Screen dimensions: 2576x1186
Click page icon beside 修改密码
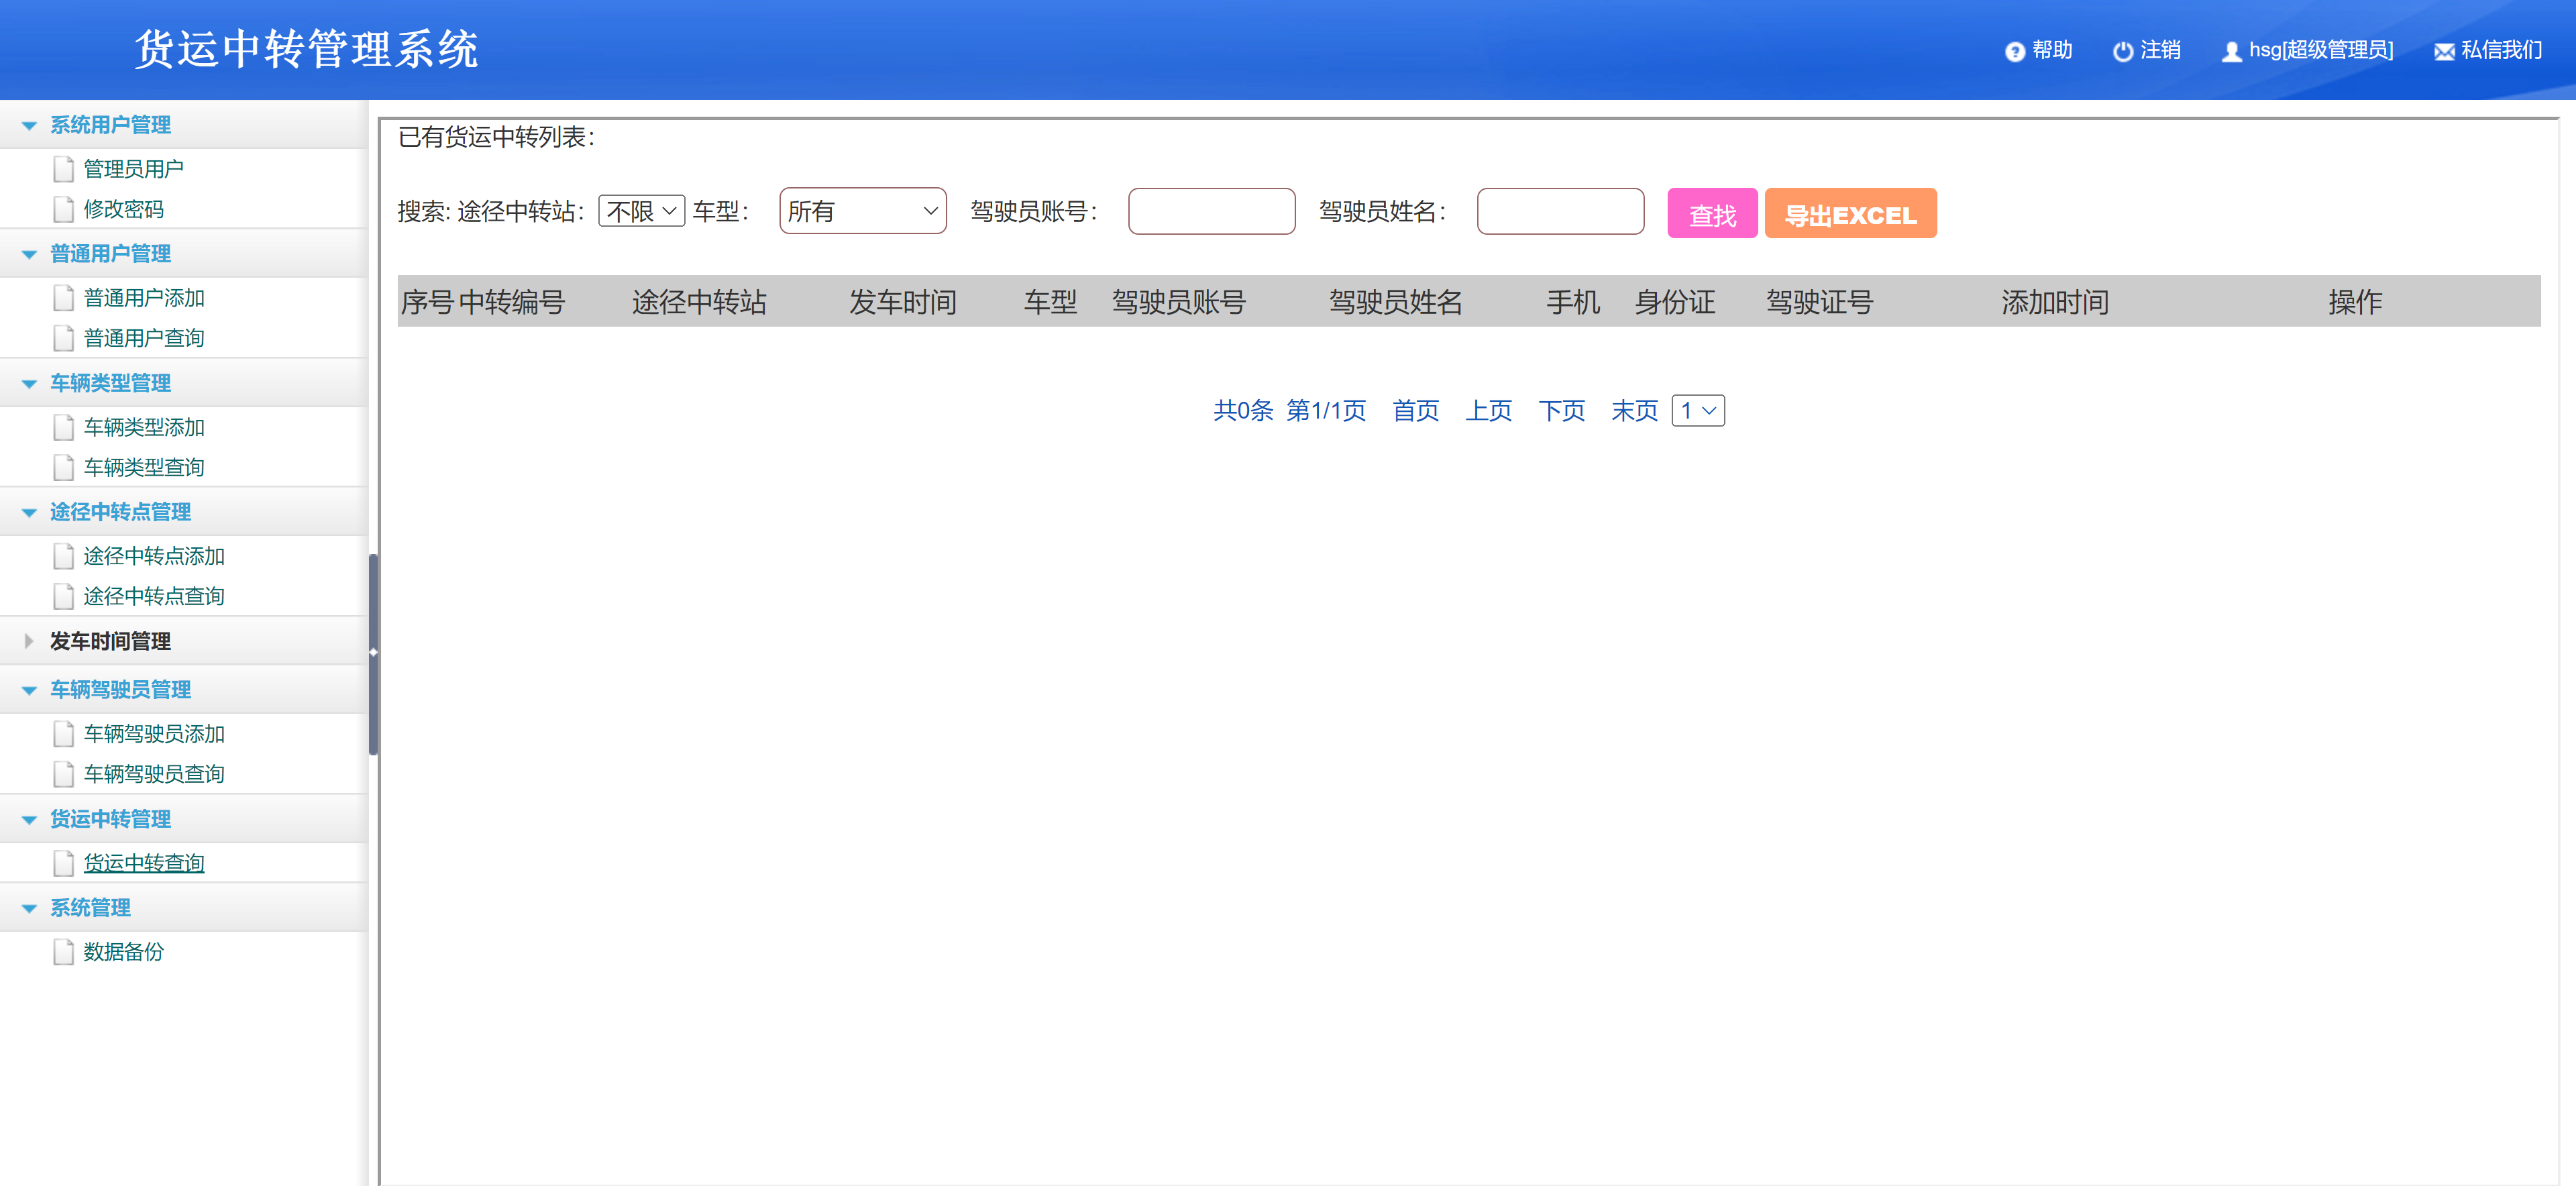click(x=63, y=209)
